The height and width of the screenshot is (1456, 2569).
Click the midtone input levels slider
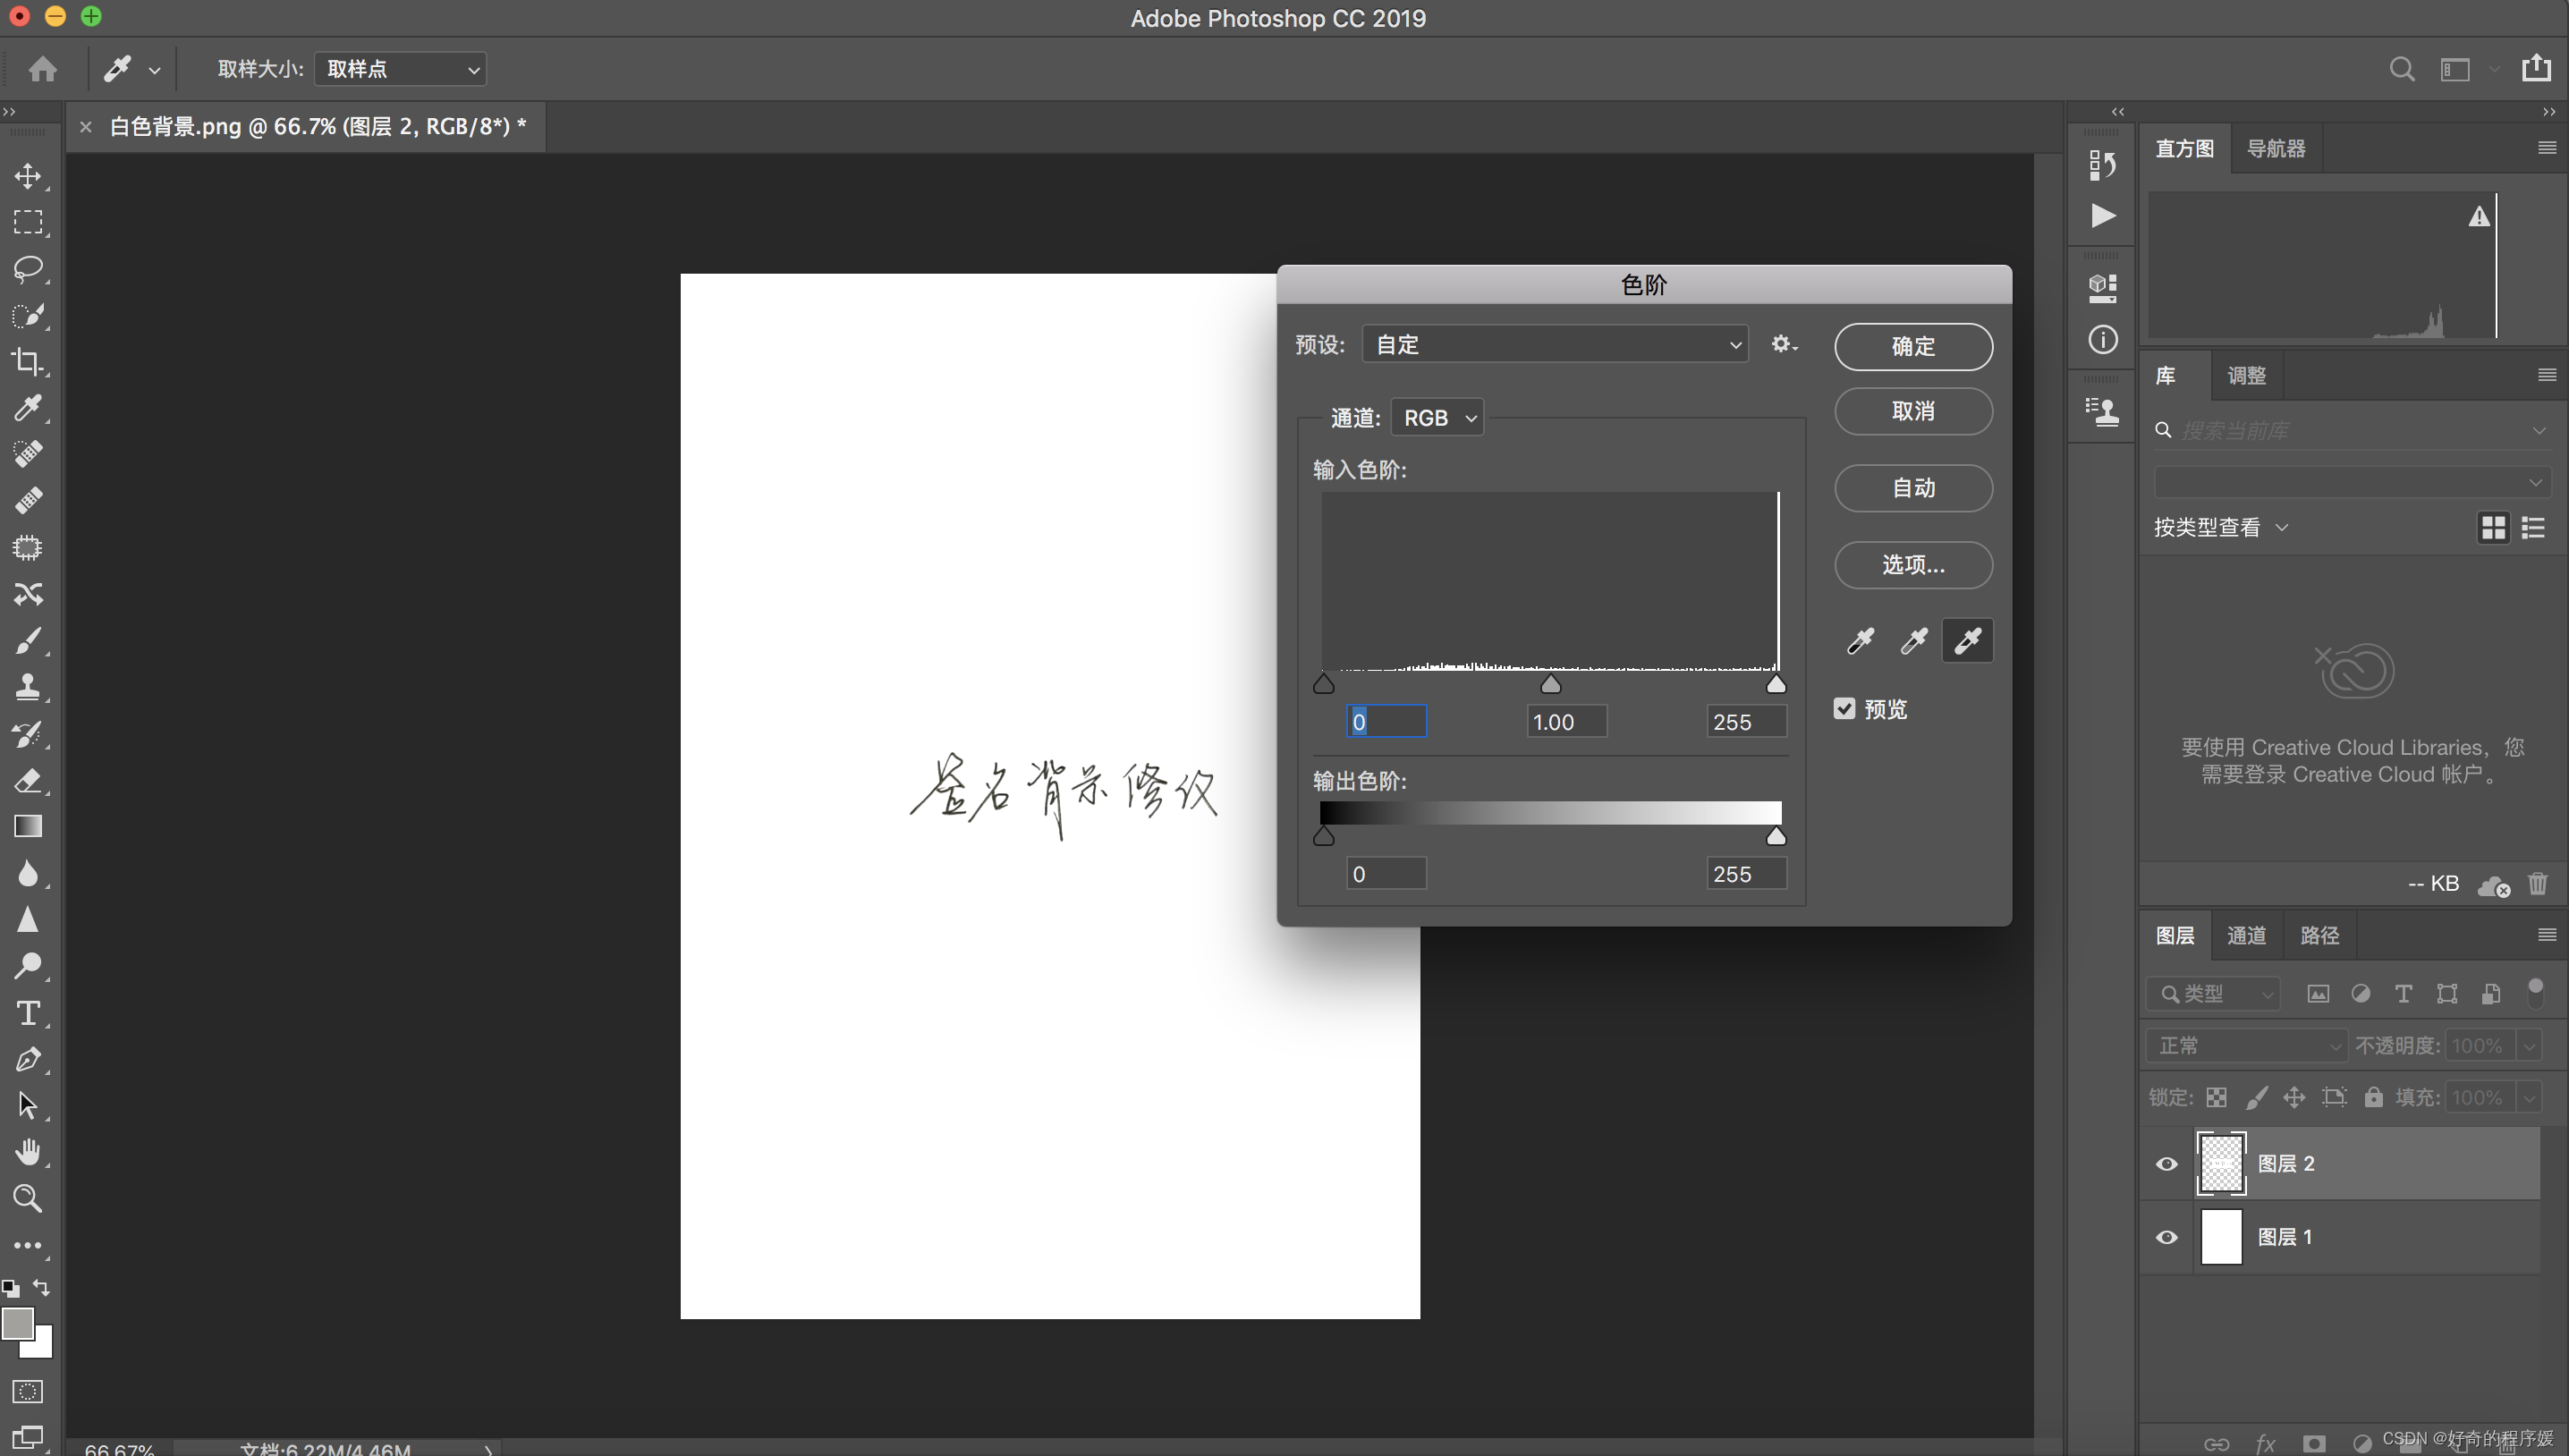[x=1550, y=685]
